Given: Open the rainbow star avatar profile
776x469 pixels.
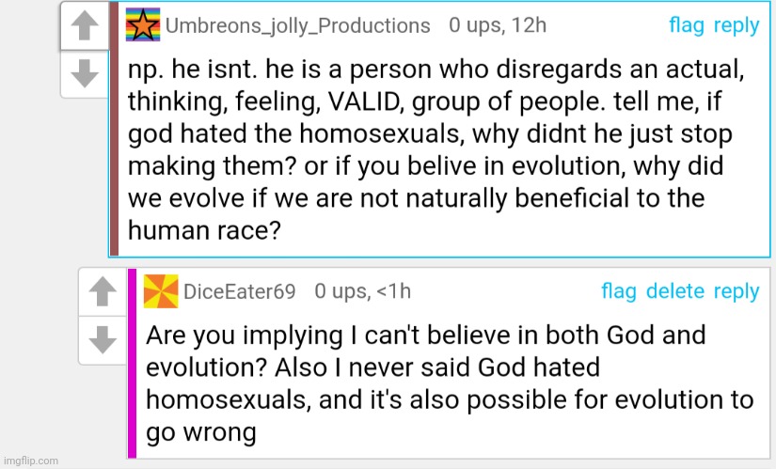Looking at the screenshot, I should 143,24.
